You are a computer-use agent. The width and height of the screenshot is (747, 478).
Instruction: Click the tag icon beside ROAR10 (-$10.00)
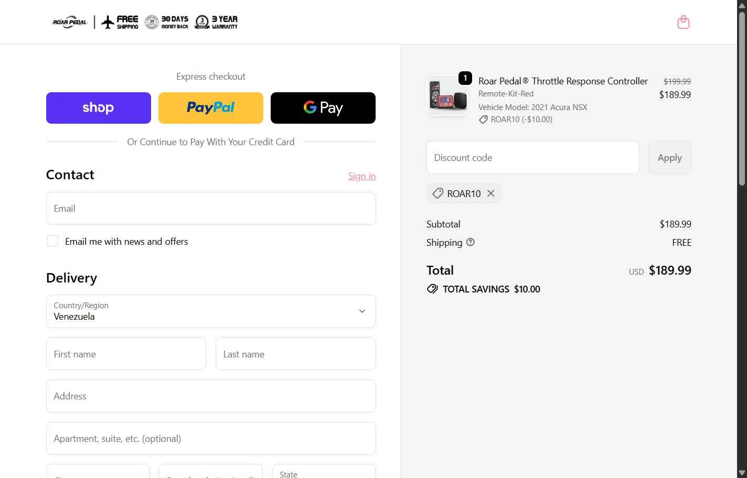483,119
